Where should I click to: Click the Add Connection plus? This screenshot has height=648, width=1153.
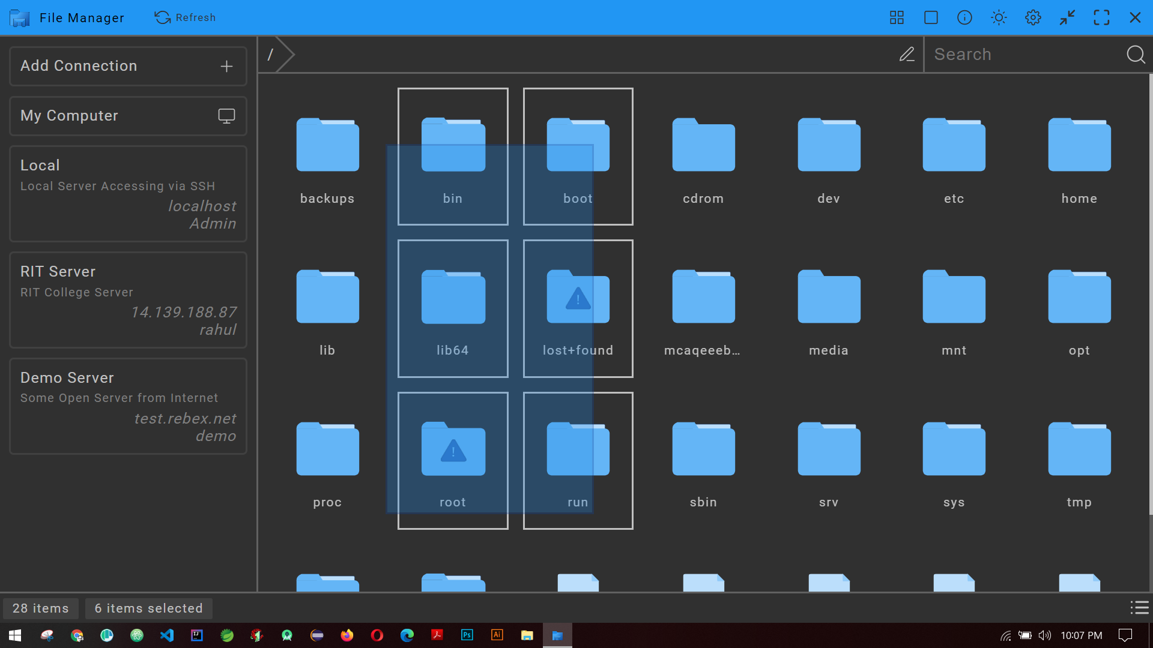click(226, 66)
